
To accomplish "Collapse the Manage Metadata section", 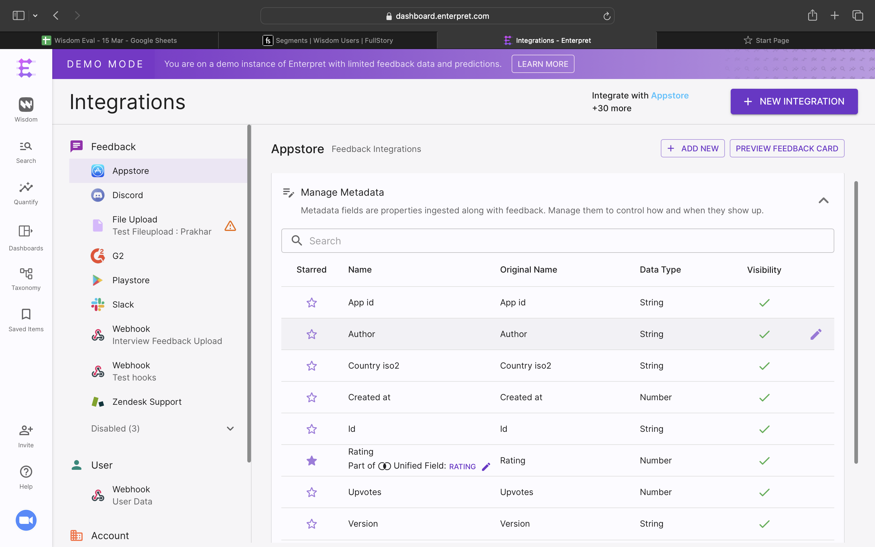I will pyautogui.click(x=823, y=201).
